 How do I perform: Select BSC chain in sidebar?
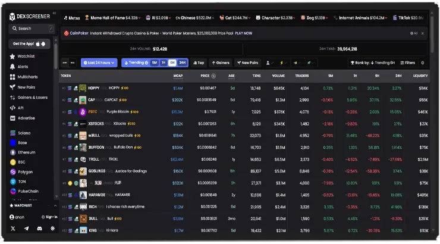coord(18,162)
